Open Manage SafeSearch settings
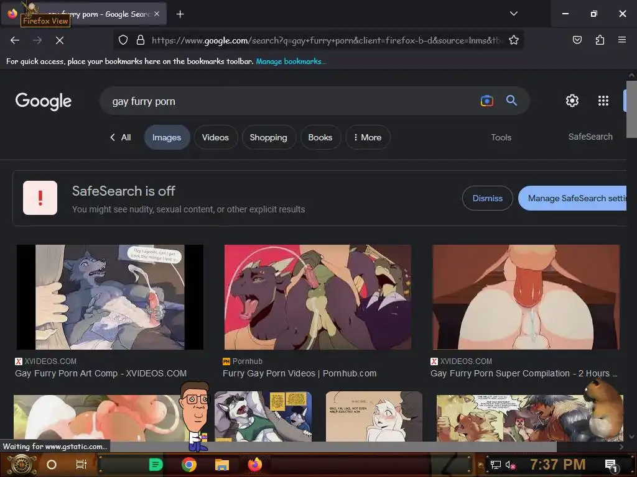Screen dimensions: 637x477 click(573, 198)
